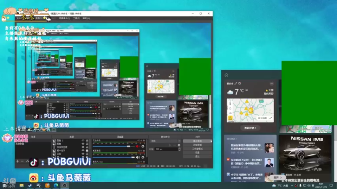Adjust first mixer channel volume slider
Viewport: 337px width, 189px height.
114,146
